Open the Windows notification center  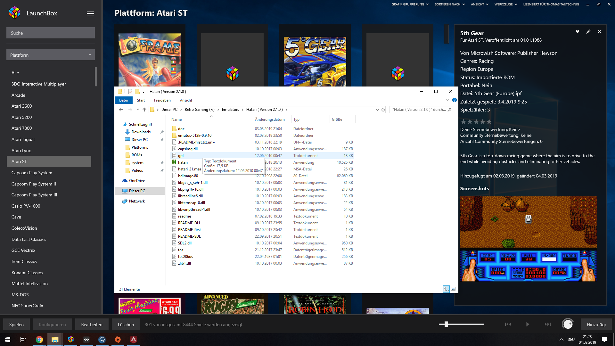click(x=604, y=340)
